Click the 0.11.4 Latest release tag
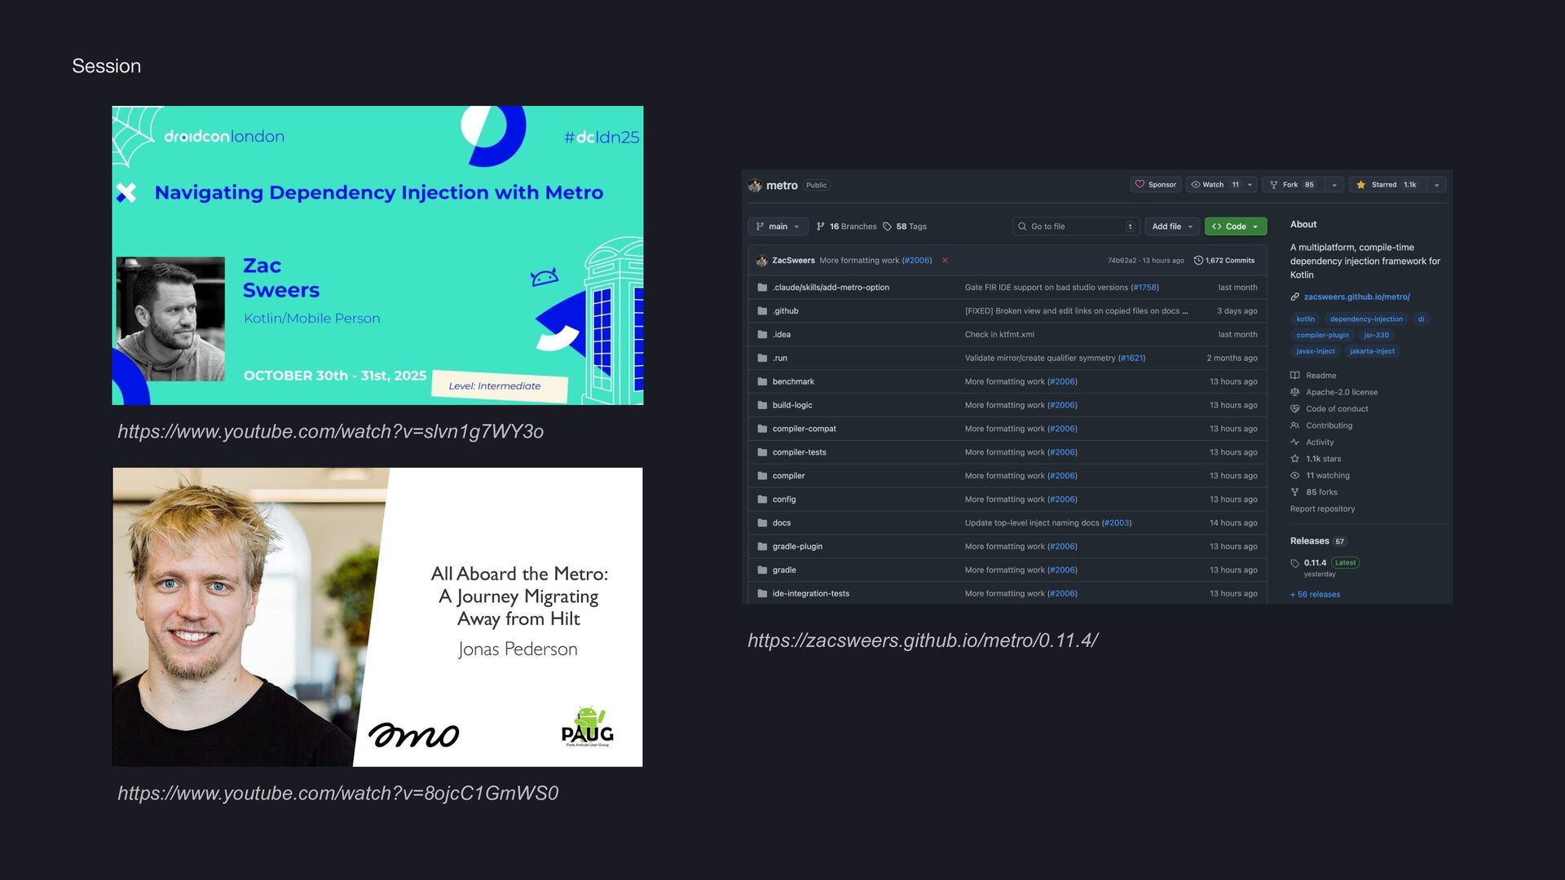1565x880 pixels. click(x=1315, y=563)
